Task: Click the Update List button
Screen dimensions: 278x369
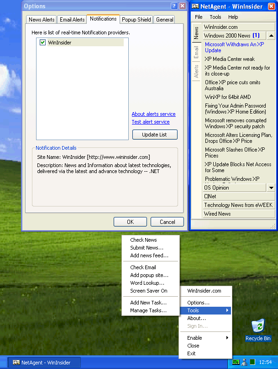Action: [x=155, y=135]
